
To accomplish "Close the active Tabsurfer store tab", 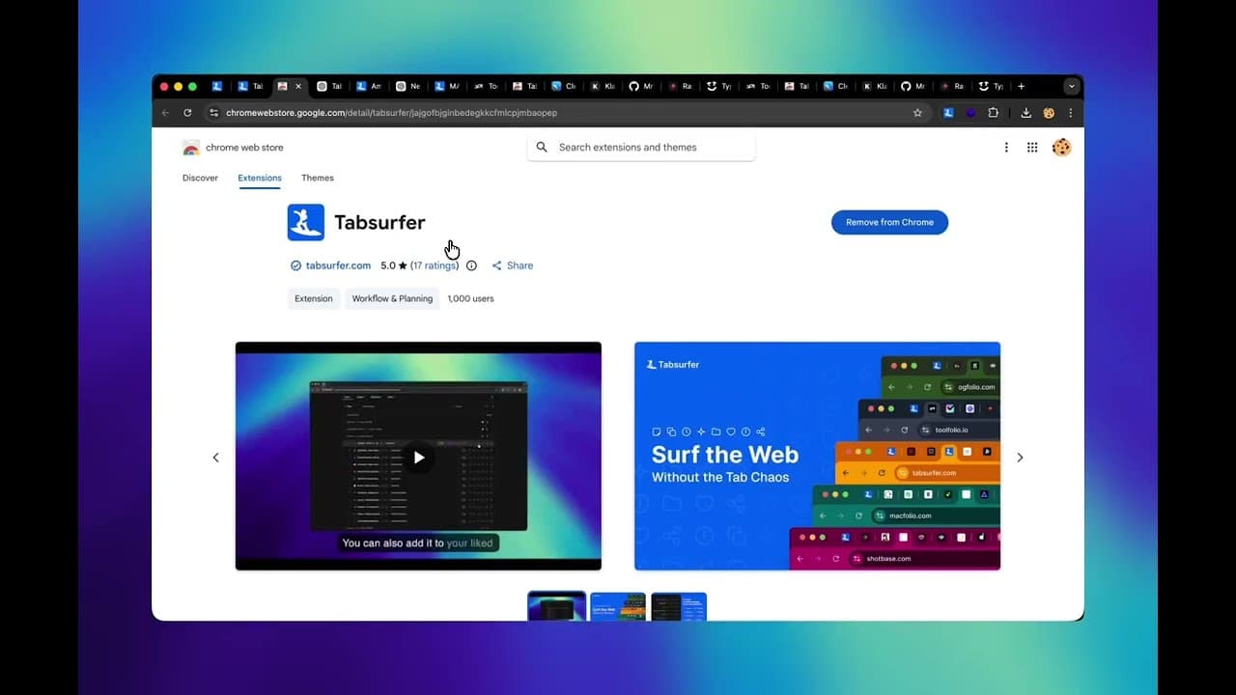I will [297, 86].
